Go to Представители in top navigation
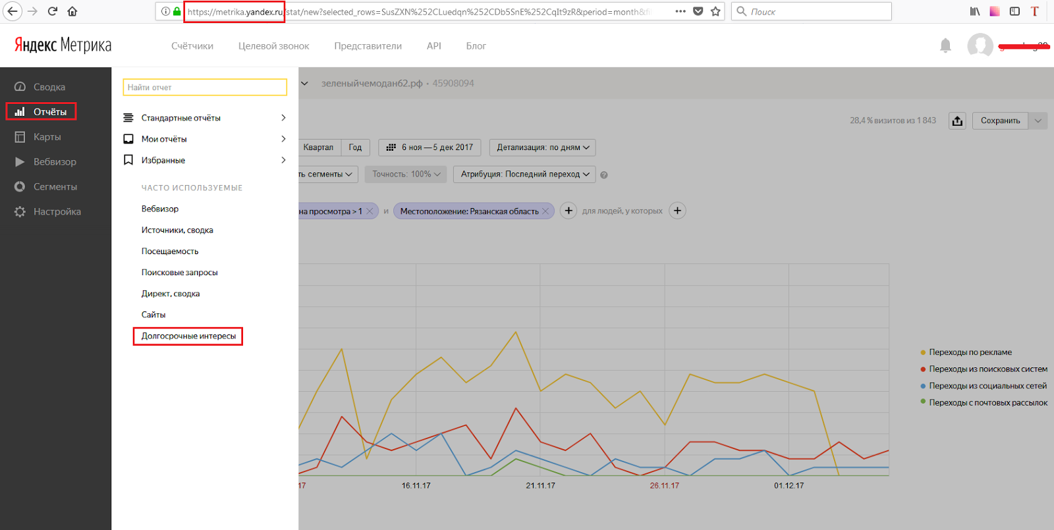The width and height of the screenshot is (1054, 530). point(368,46)
